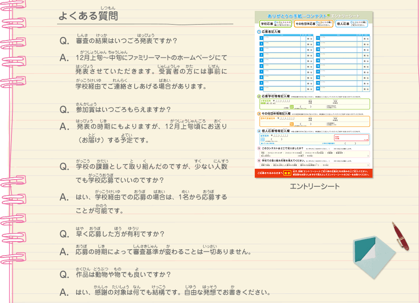Select the よくある質問 heading
Image resolution: width=420 pixels, height=303 pixels.
click(88, 16)
